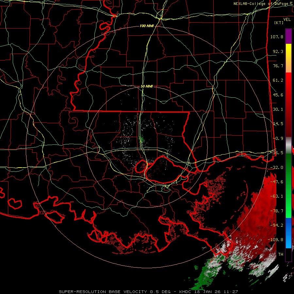Click the -0.9 legend value

click(278, 139)
